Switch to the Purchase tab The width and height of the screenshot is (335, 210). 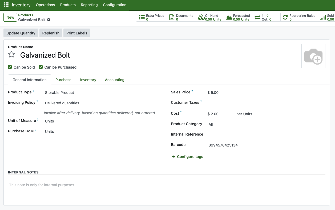point(63,80)
